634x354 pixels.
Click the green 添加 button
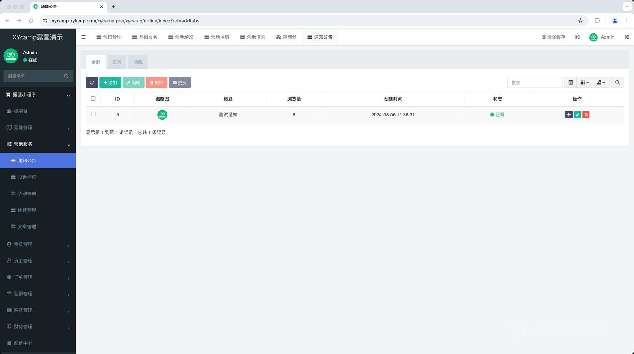[110, 82]
